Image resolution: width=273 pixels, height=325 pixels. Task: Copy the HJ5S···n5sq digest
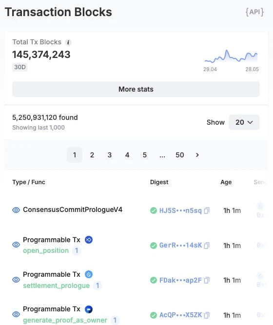tap(207, 210)
